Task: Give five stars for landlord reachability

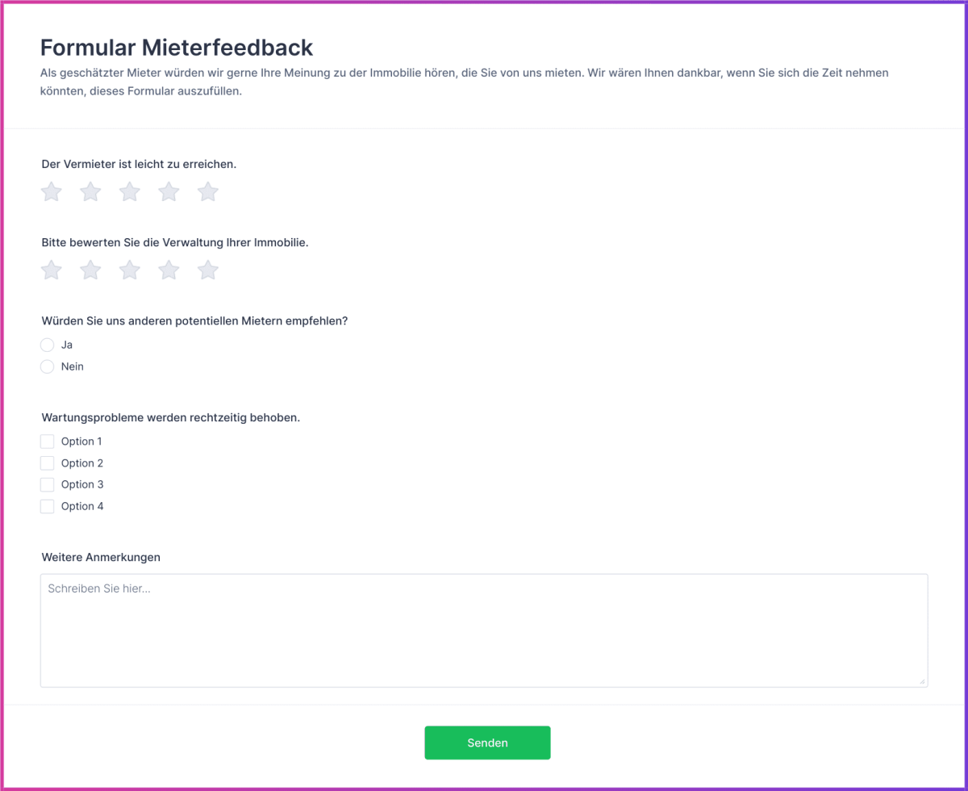Action: tap(207, 192)
